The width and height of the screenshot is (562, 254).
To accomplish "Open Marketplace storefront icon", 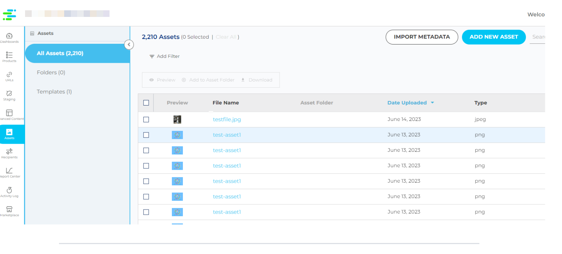I will tap(10, 209).
